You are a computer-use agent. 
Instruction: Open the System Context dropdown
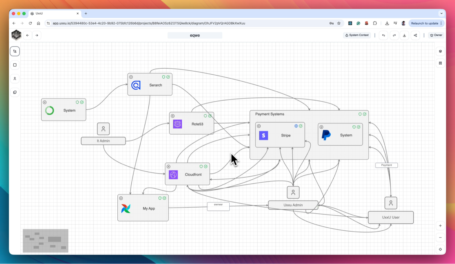click(357, 35)
